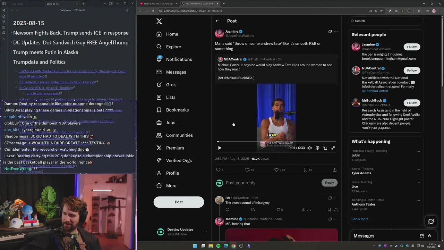Bookmark BMF's reply
Image resolution: width=444 pixels, height=250 pixels.
click(329, 210)
